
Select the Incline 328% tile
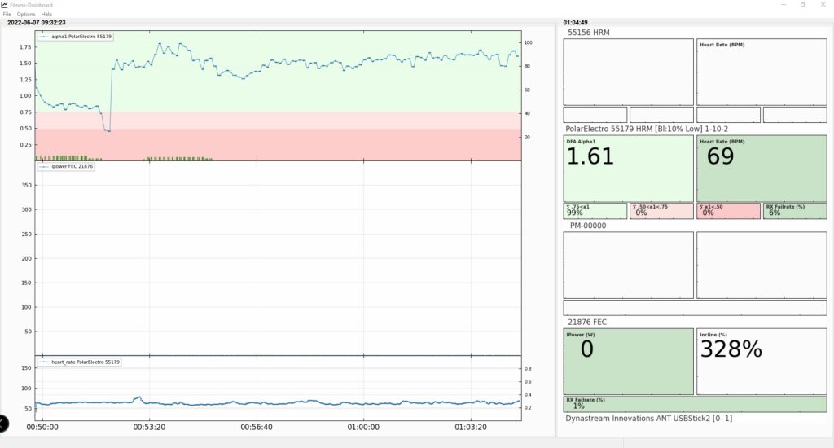coord(761,362)
